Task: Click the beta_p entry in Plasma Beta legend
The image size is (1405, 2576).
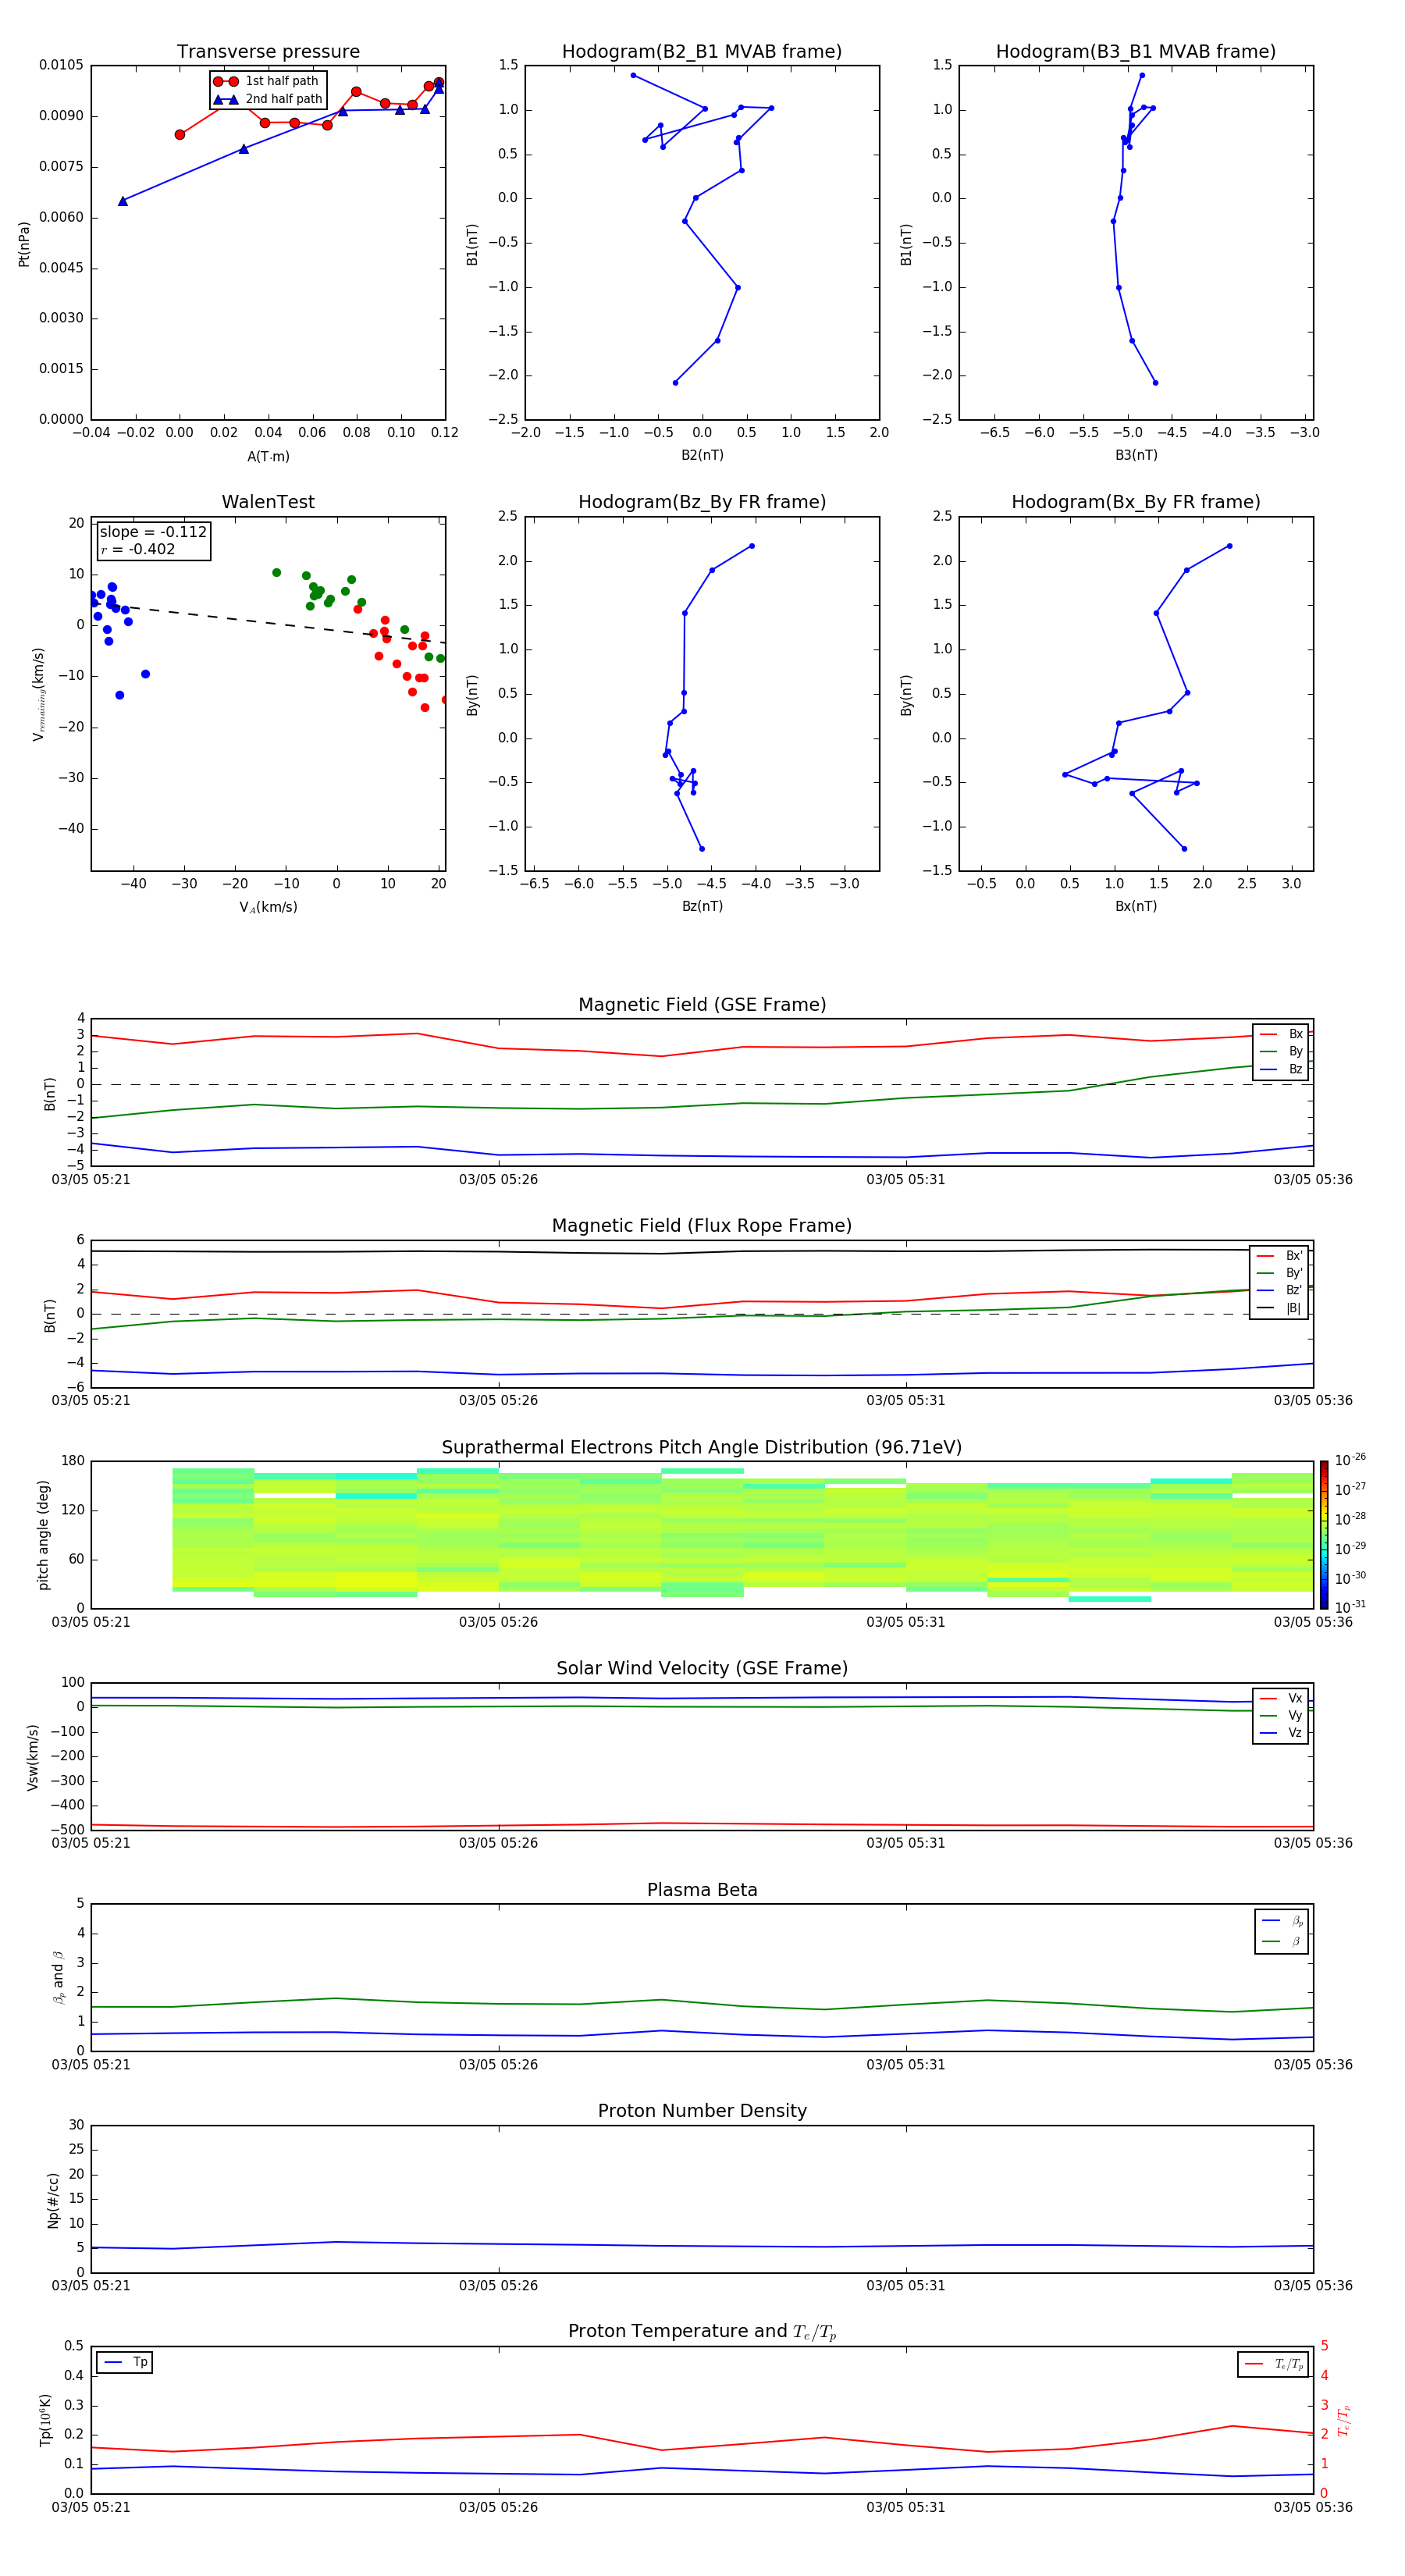Action: pyautogui.click(x=1282, y=1920)
